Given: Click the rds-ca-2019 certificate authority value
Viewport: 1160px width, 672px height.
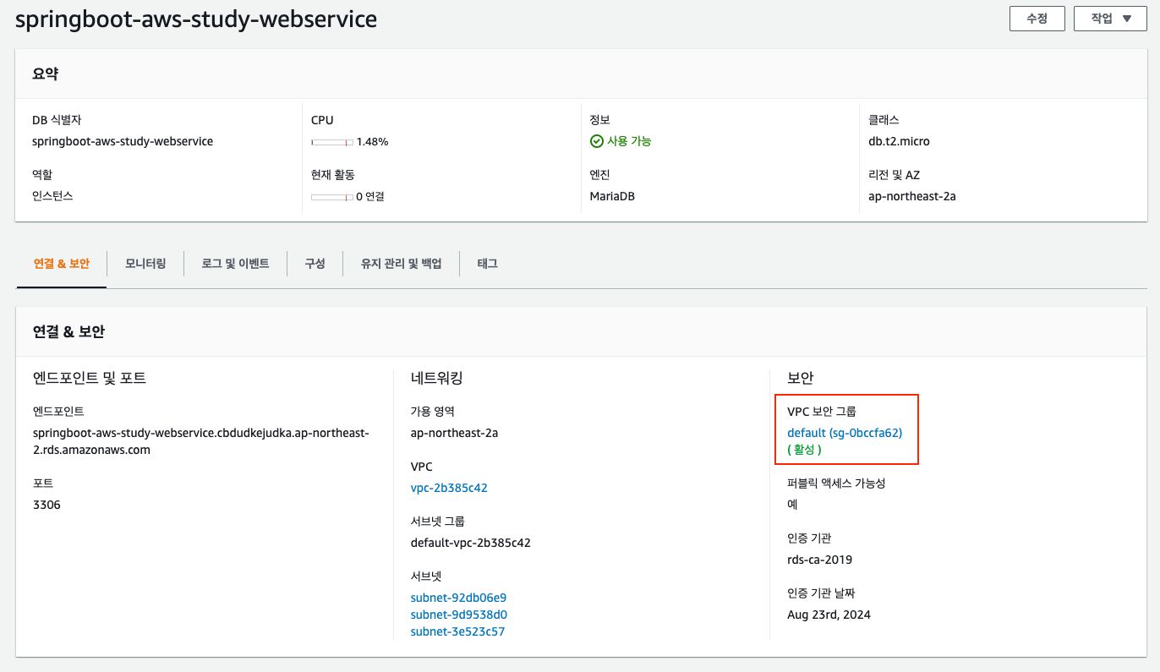Looking at the screenshot, I should [819, 560].
